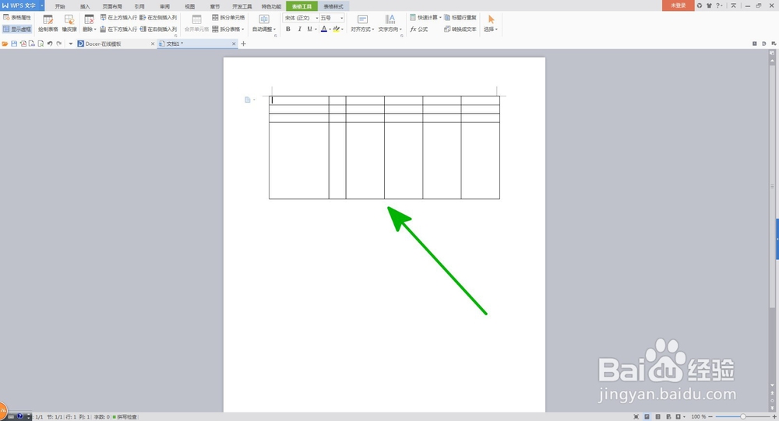Switch to the 表格样式 tab
The height and width of the screenshot is (421, 779).
(333, 6)
